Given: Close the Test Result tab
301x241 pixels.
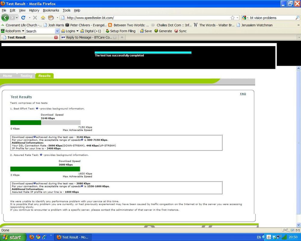Looking at the screenshot, I should click(x=56, y=37).
